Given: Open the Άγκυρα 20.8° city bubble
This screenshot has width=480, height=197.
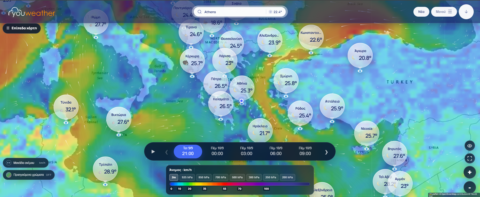Looking at the screenshot, I should pos(360,56).
